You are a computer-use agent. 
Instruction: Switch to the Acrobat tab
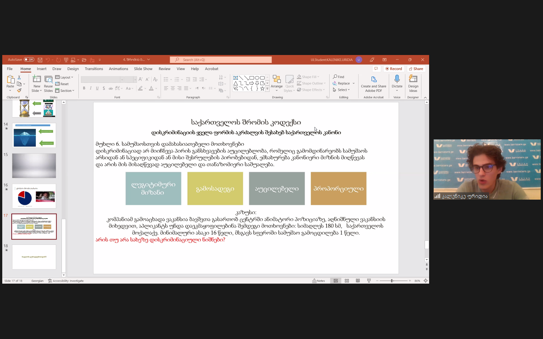coord(212,69)
